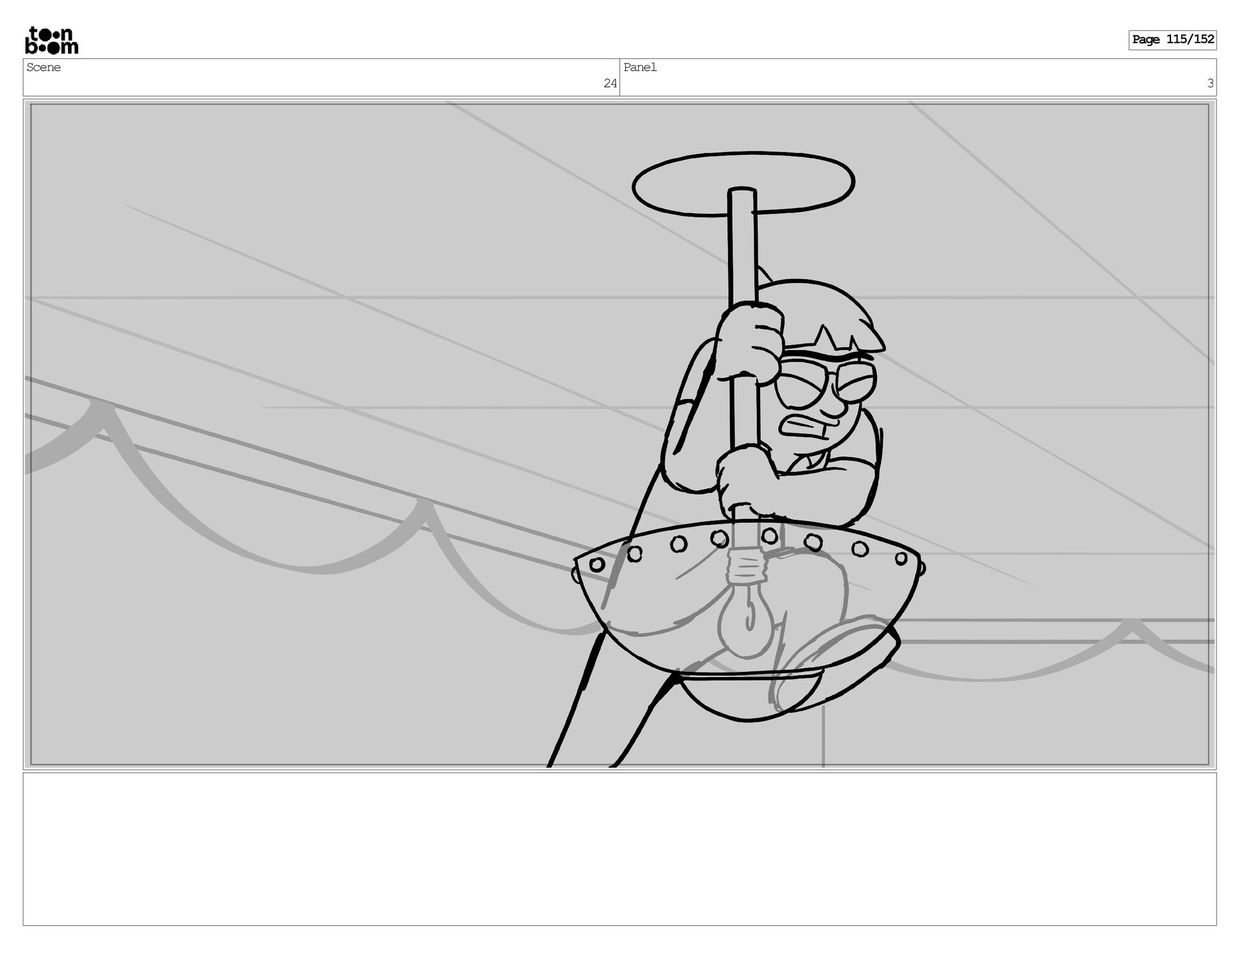The height and width of the screenshot is (960, 1241).
Task: Click the Toon Boom logo
Action: tap(52, 40)
